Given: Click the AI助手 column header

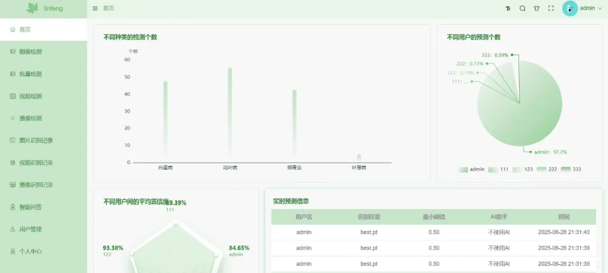Looking at the screenshot, I should (499, 217).
